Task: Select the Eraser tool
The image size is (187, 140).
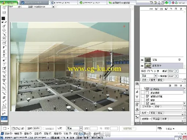Action: [x=4, y=72]
